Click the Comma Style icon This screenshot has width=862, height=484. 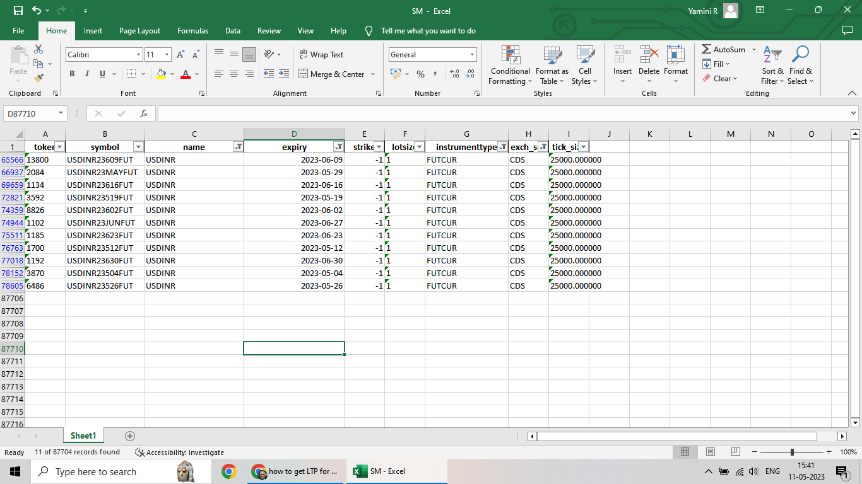[x=435, y=74]
